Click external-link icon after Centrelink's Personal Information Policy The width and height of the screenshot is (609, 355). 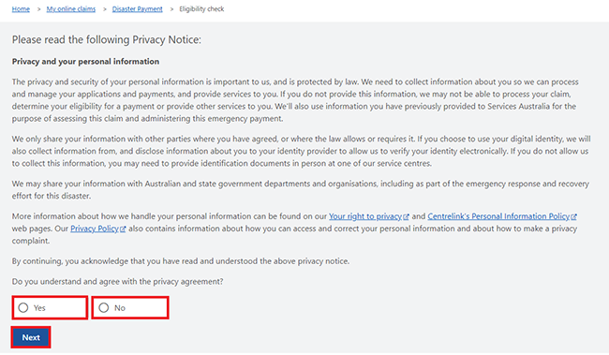point(573,216)
